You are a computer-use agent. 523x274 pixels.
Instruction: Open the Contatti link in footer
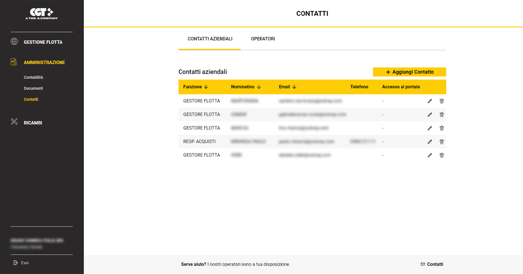click(x=432, y=264)
